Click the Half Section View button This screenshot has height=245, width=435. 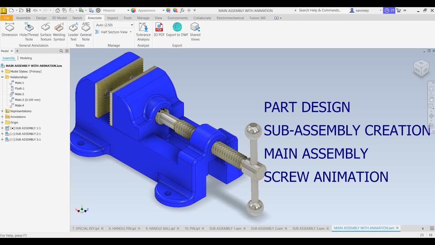111,32
